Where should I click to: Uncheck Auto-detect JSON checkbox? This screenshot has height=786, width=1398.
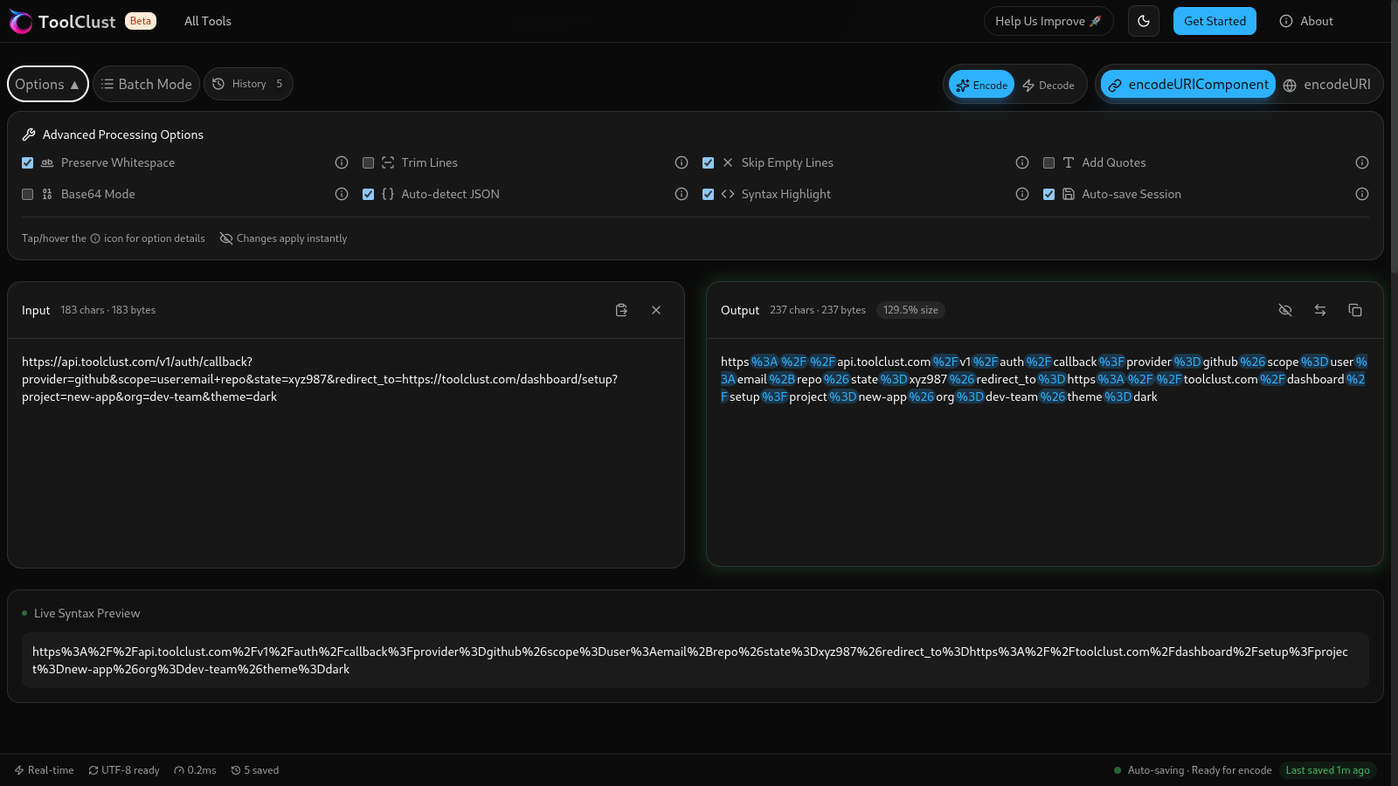tap(368, 194)
